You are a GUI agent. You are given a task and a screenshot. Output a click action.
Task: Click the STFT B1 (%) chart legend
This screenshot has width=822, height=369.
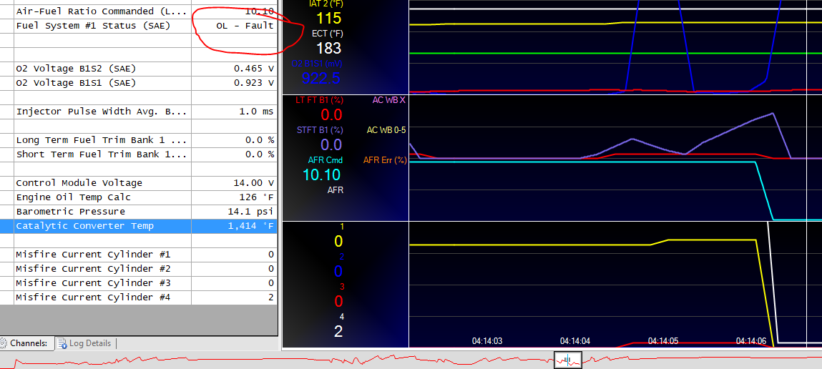(320, 130)
